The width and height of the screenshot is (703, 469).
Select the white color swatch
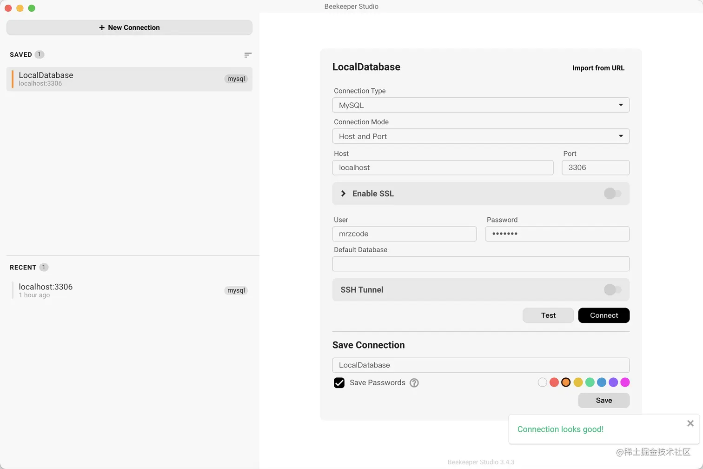coord(542,382)
